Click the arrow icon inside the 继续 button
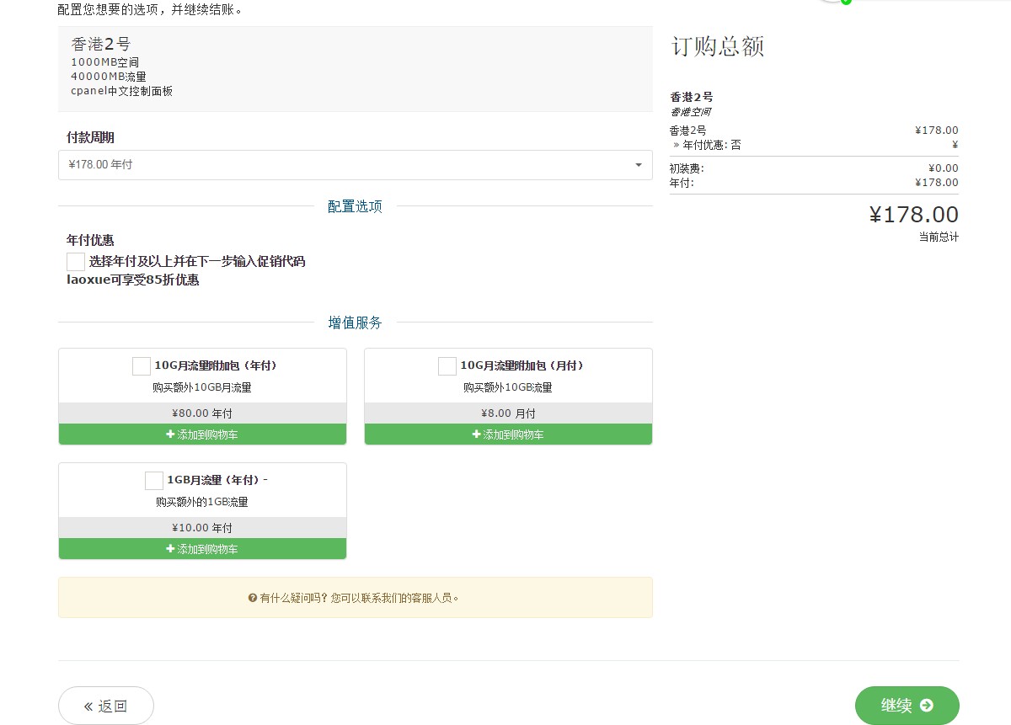 click(x=928, y=706)
